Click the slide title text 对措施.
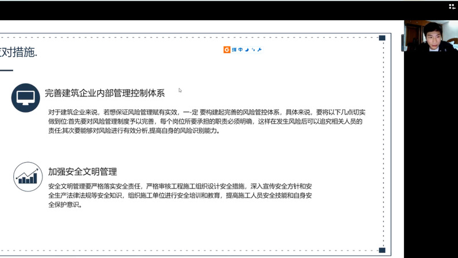This screenshot has width=458, height=258. point(18,52)
